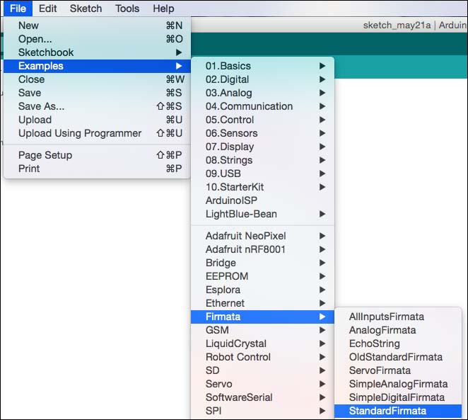The image size is (468, 420).
Task: Click Save in the File menu
Action: pos(97,93)
